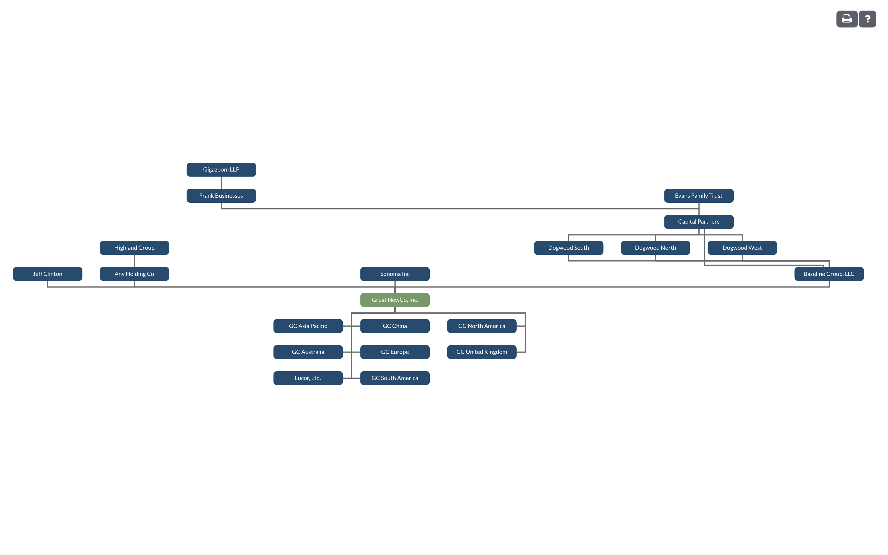Click the Great NewCo Inc center node

pos(395,299)
